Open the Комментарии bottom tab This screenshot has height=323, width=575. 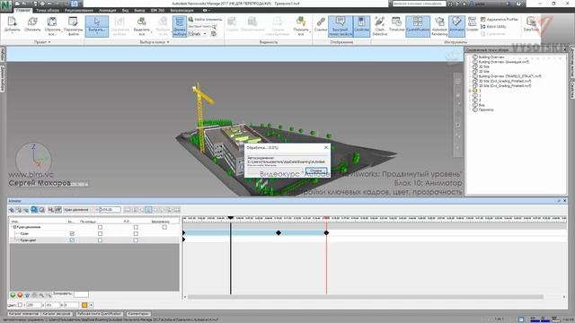point(138,314)
